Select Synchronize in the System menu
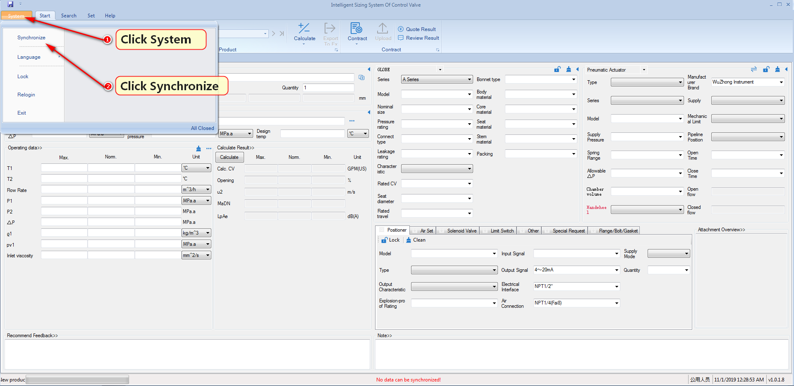Screen dimensions: 794x386 click(x=31, y=38)
